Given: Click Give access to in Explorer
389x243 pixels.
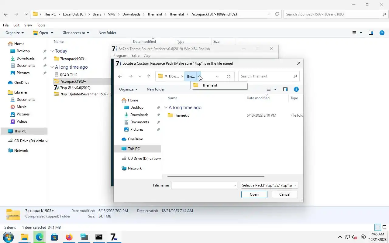Looking at the screenshot, I should click(x=76, y=33).
